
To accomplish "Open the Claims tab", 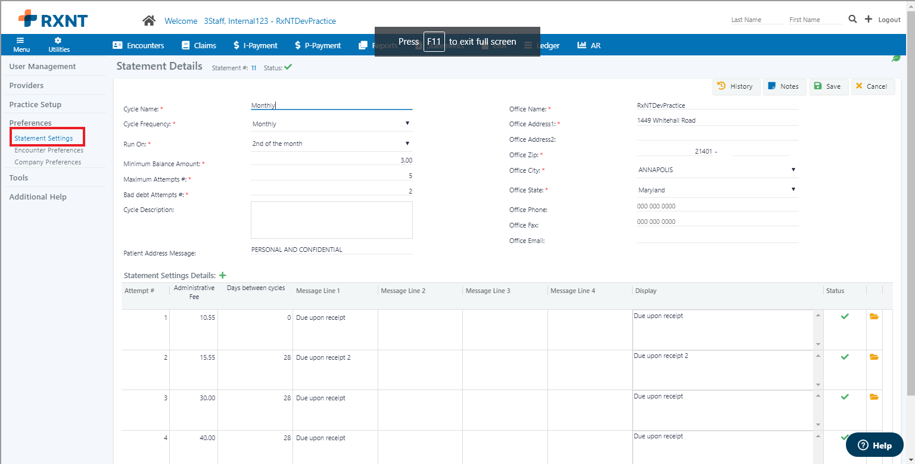I will click(199, 45).
